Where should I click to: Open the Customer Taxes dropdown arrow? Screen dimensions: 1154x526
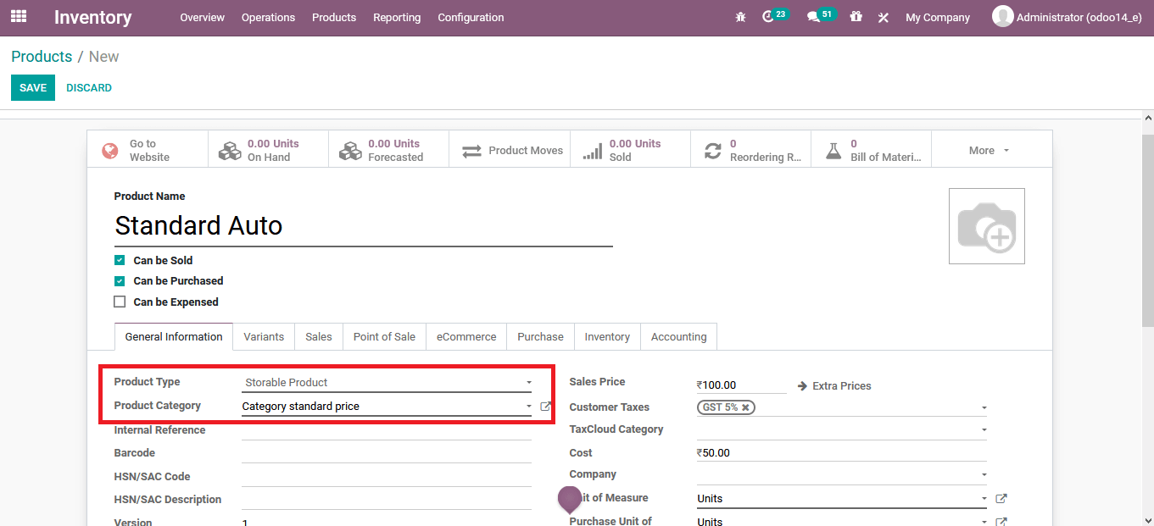(984, 408)
